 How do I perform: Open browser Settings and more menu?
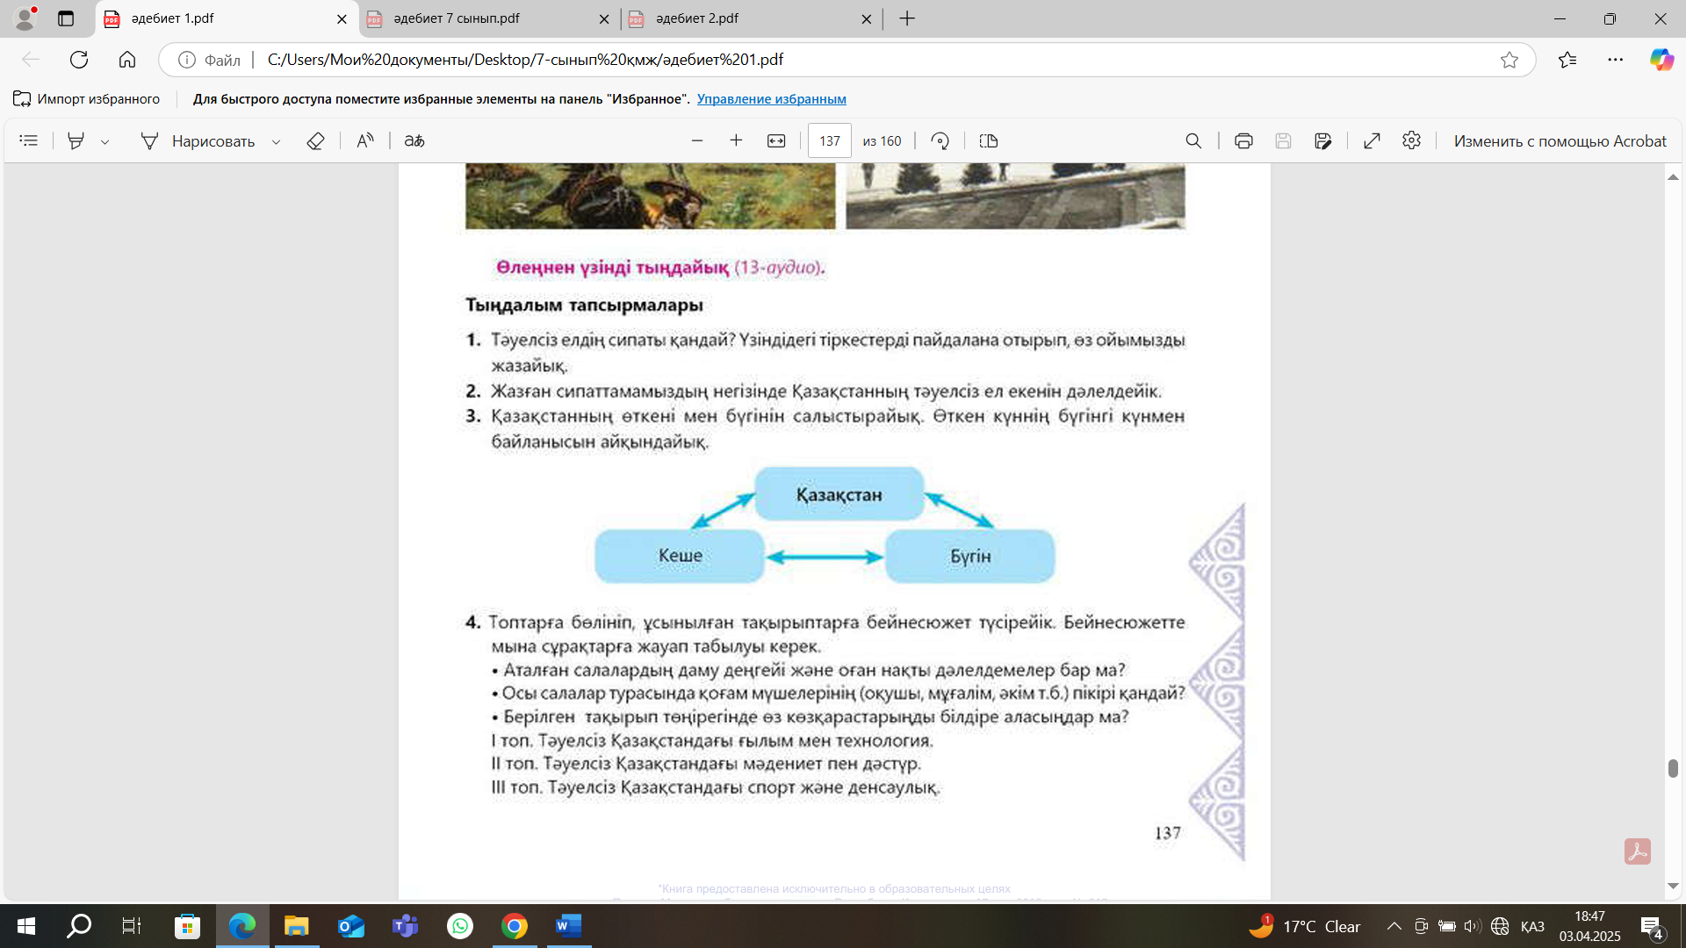tap(1616, 60)
